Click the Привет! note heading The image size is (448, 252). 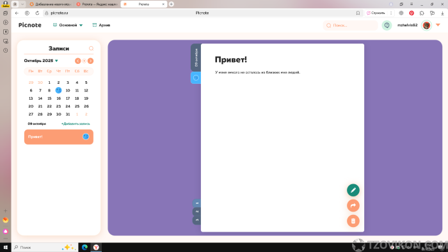(x=231, y=59)
